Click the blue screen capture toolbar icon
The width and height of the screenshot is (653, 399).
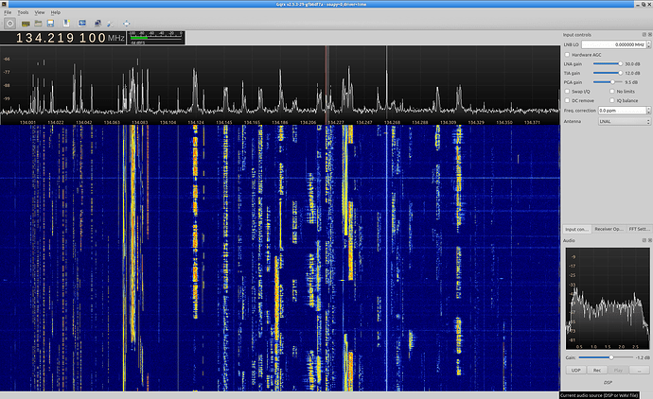[82, 24]
